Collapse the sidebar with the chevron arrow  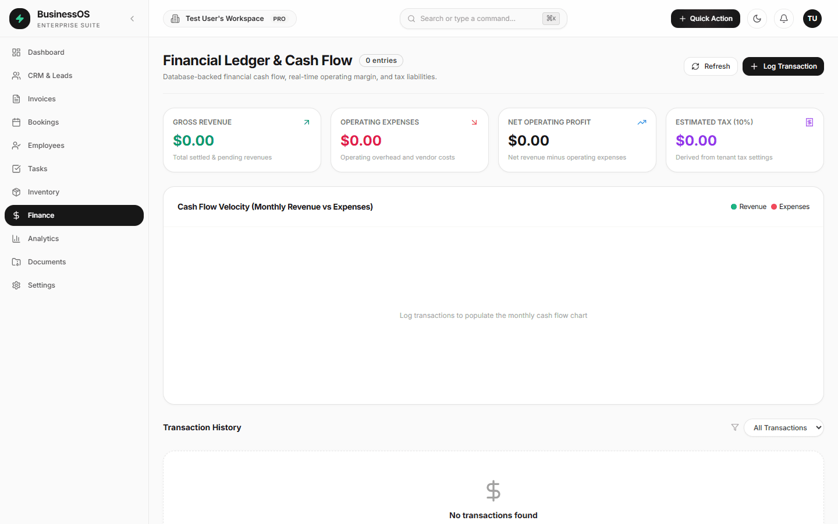click(132, 19)
